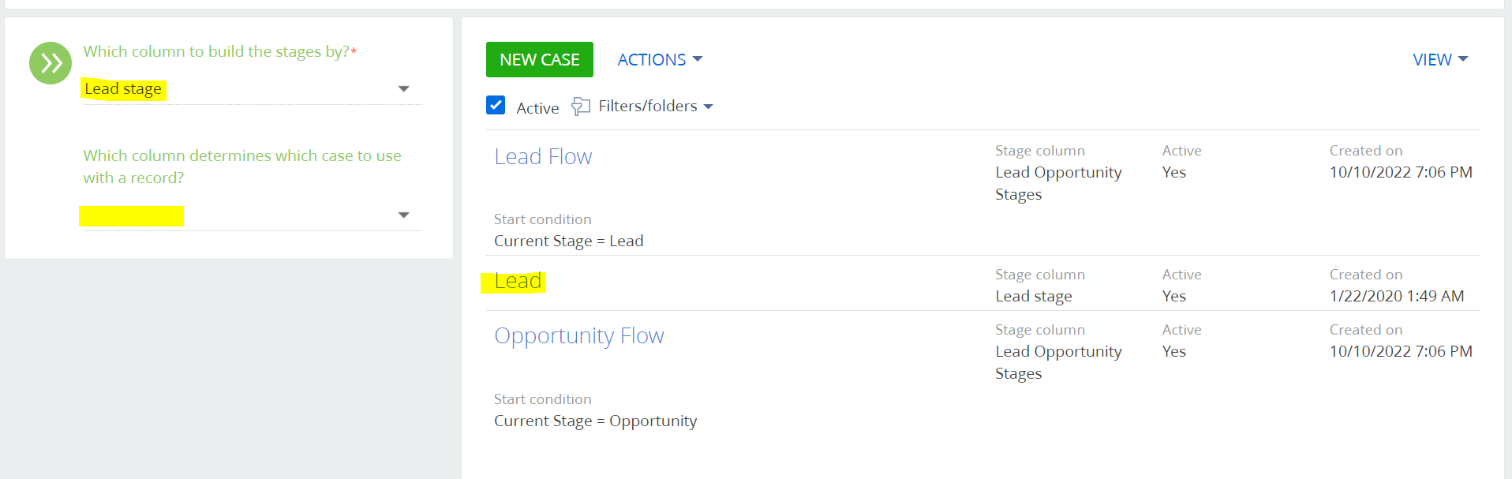Open the Lead stage dropdown arrow
This screenshot has width=1512, height=479.
point(404,89)
